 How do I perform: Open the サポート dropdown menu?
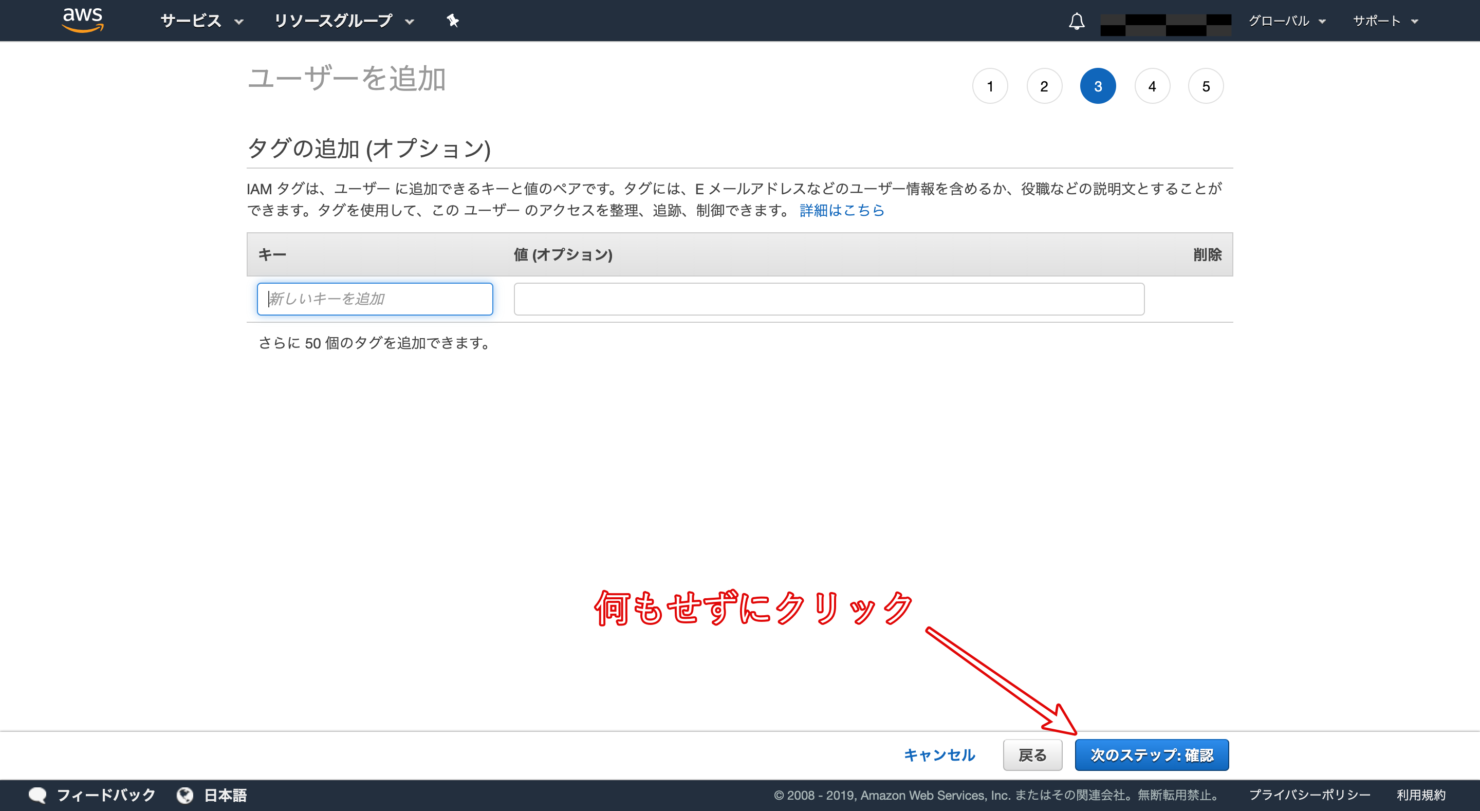pyautogui.click(x=1385, y=21)
